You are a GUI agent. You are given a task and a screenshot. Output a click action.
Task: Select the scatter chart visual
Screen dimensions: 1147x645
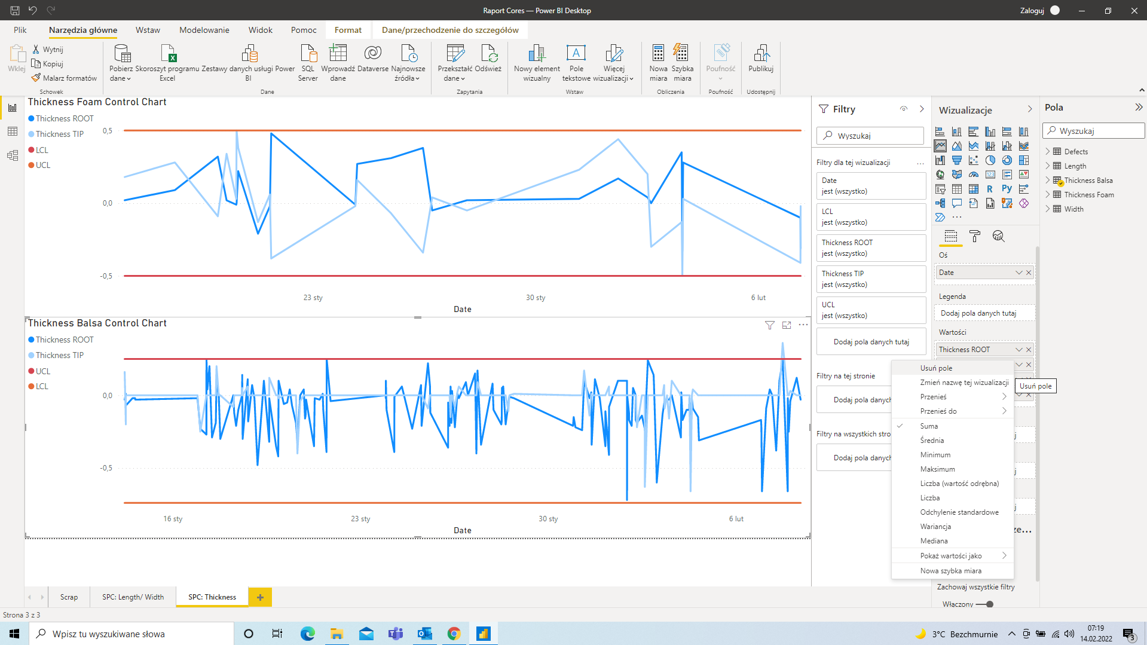pyautogui.click(x=974, y=160)
